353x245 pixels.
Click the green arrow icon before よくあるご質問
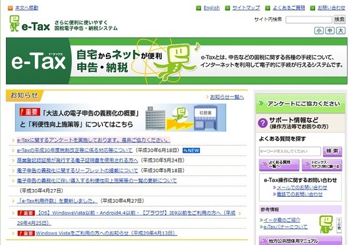(x=268, y=8)
